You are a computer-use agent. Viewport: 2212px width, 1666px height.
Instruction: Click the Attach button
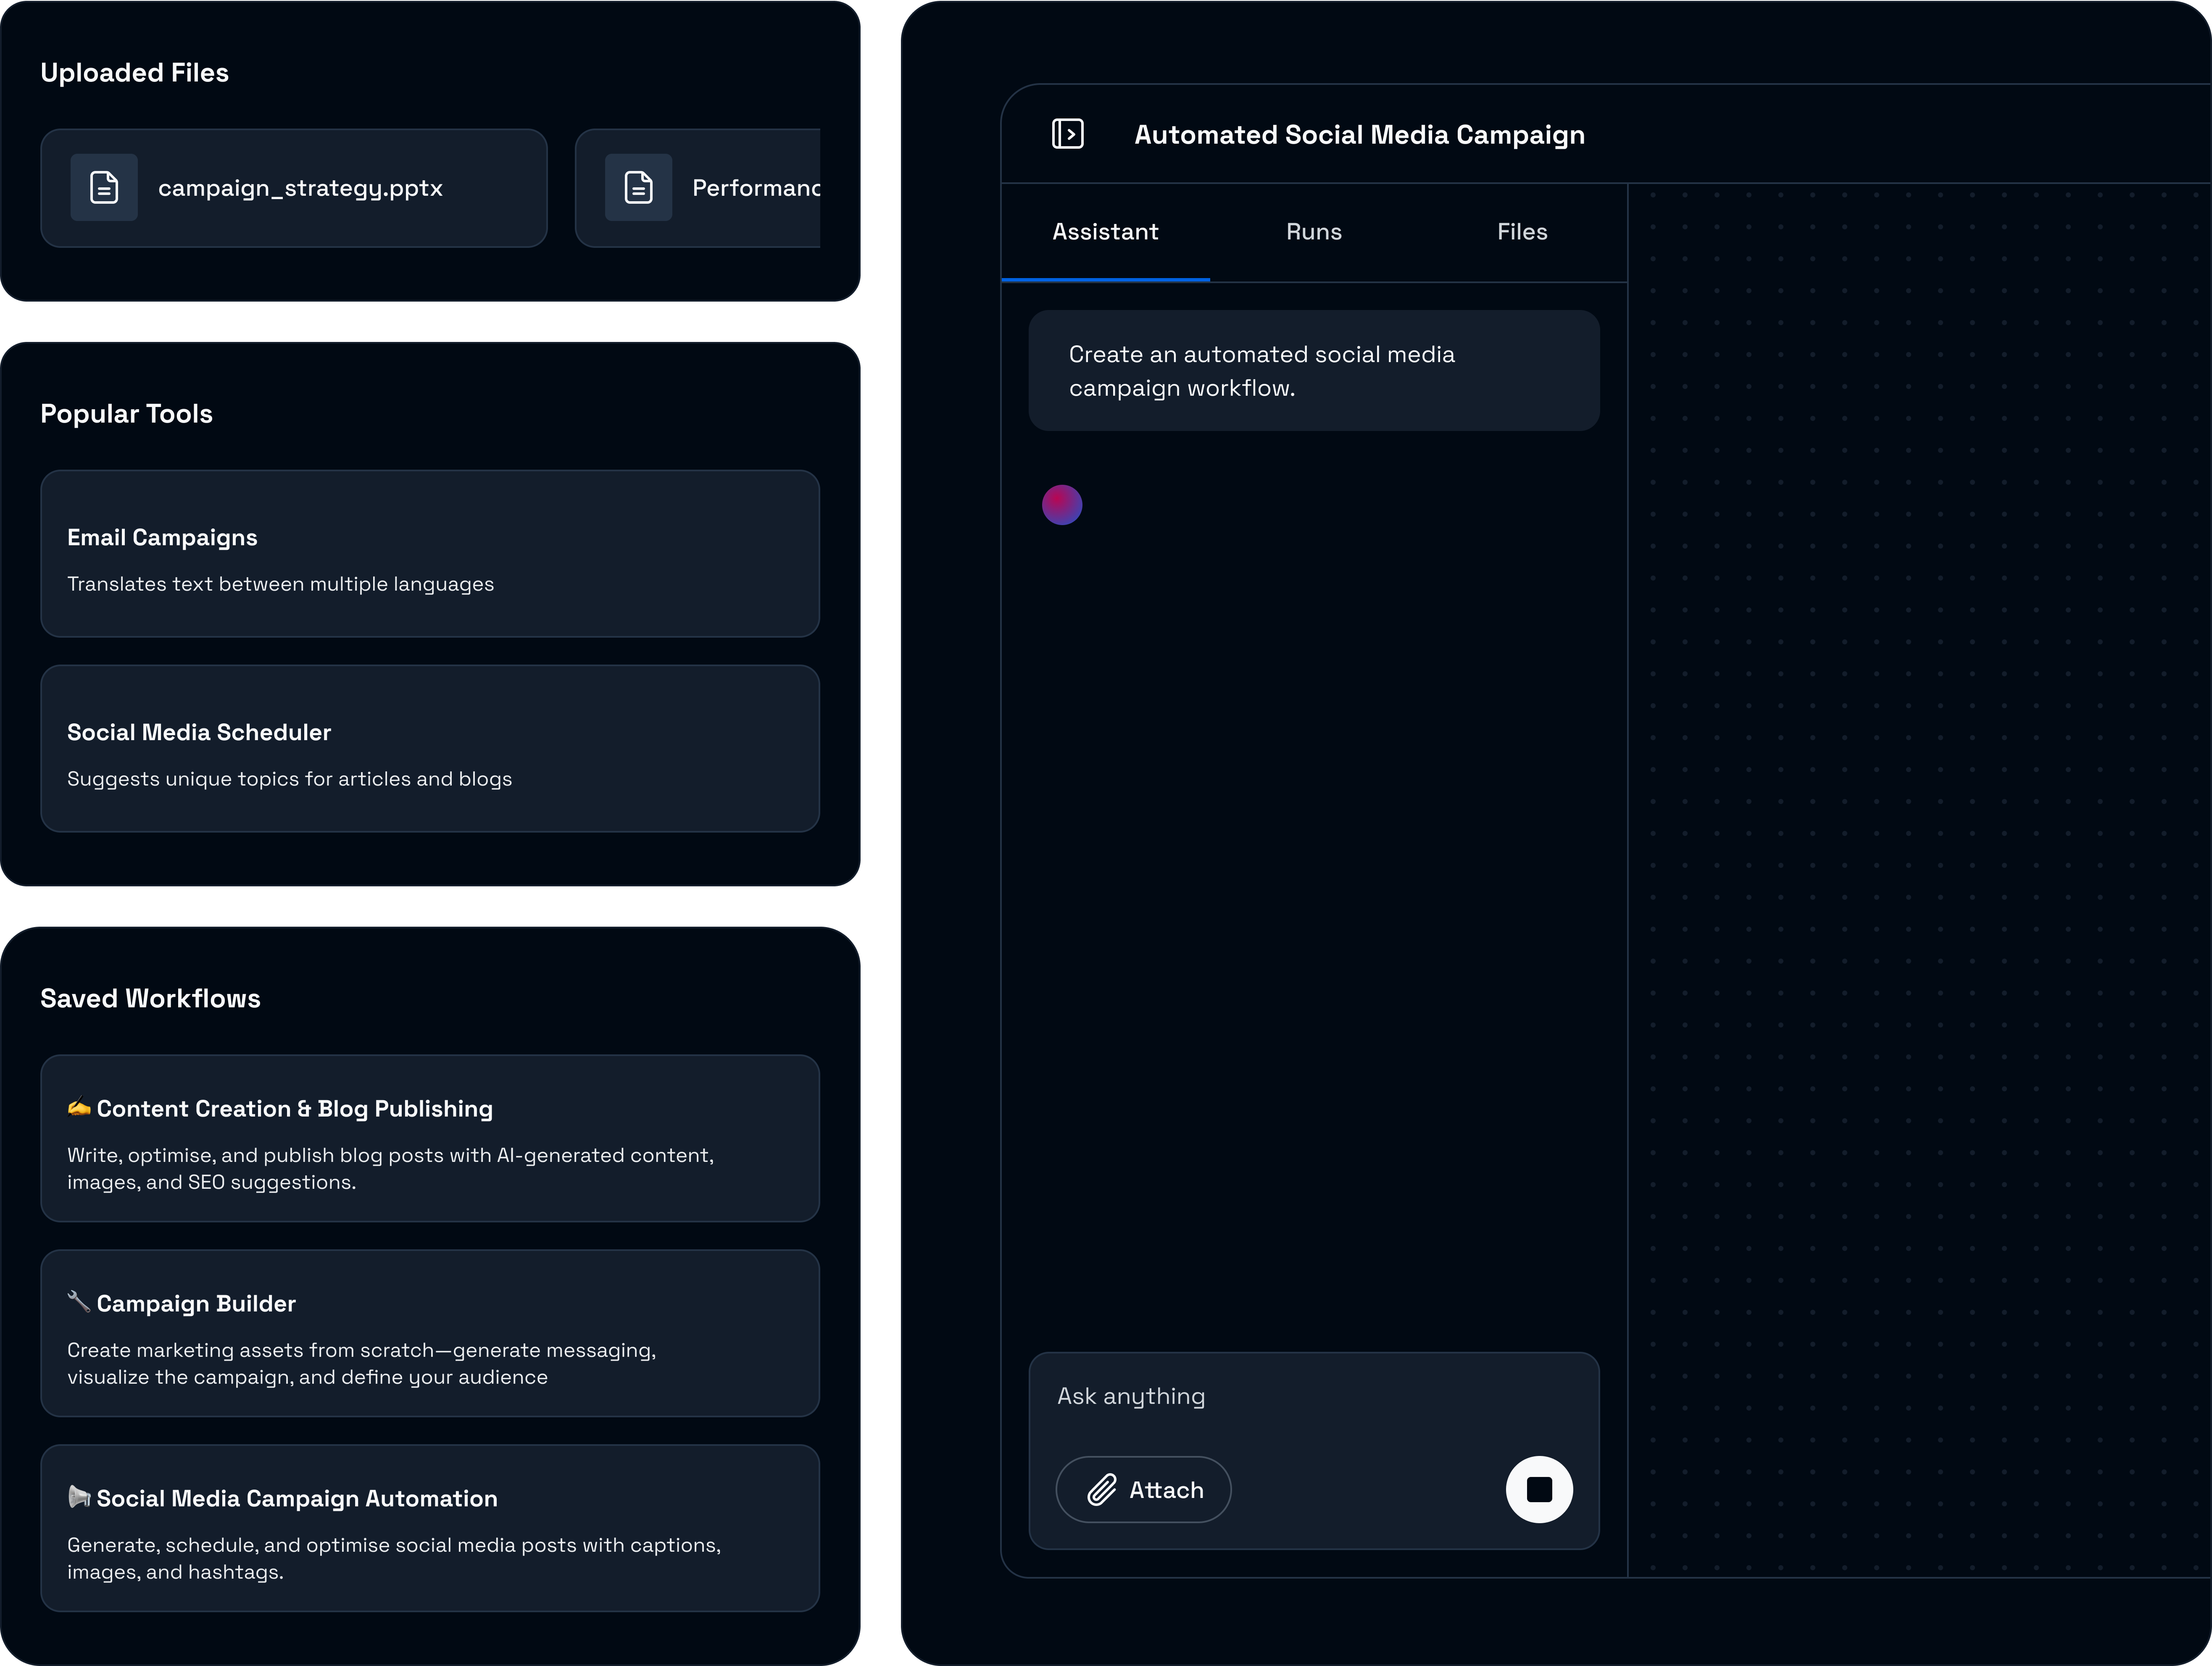1143,1489
